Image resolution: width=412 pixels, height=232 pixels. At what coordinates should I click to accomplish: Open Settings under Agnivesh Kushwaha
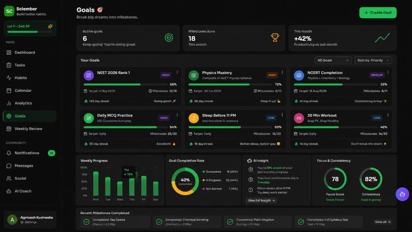(x=29, y=222)
